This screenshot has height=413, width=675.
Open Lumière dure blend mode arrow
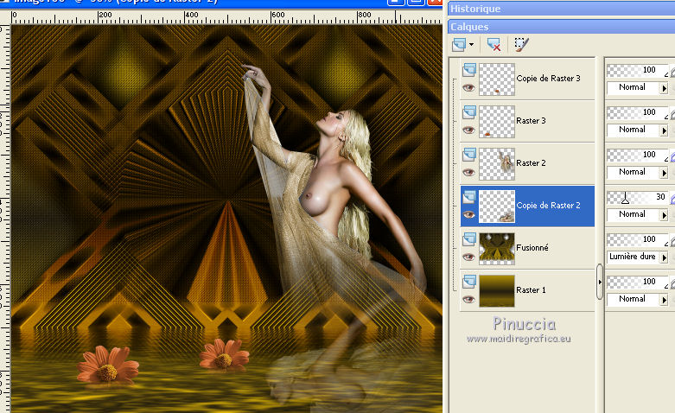pos(665,257)
